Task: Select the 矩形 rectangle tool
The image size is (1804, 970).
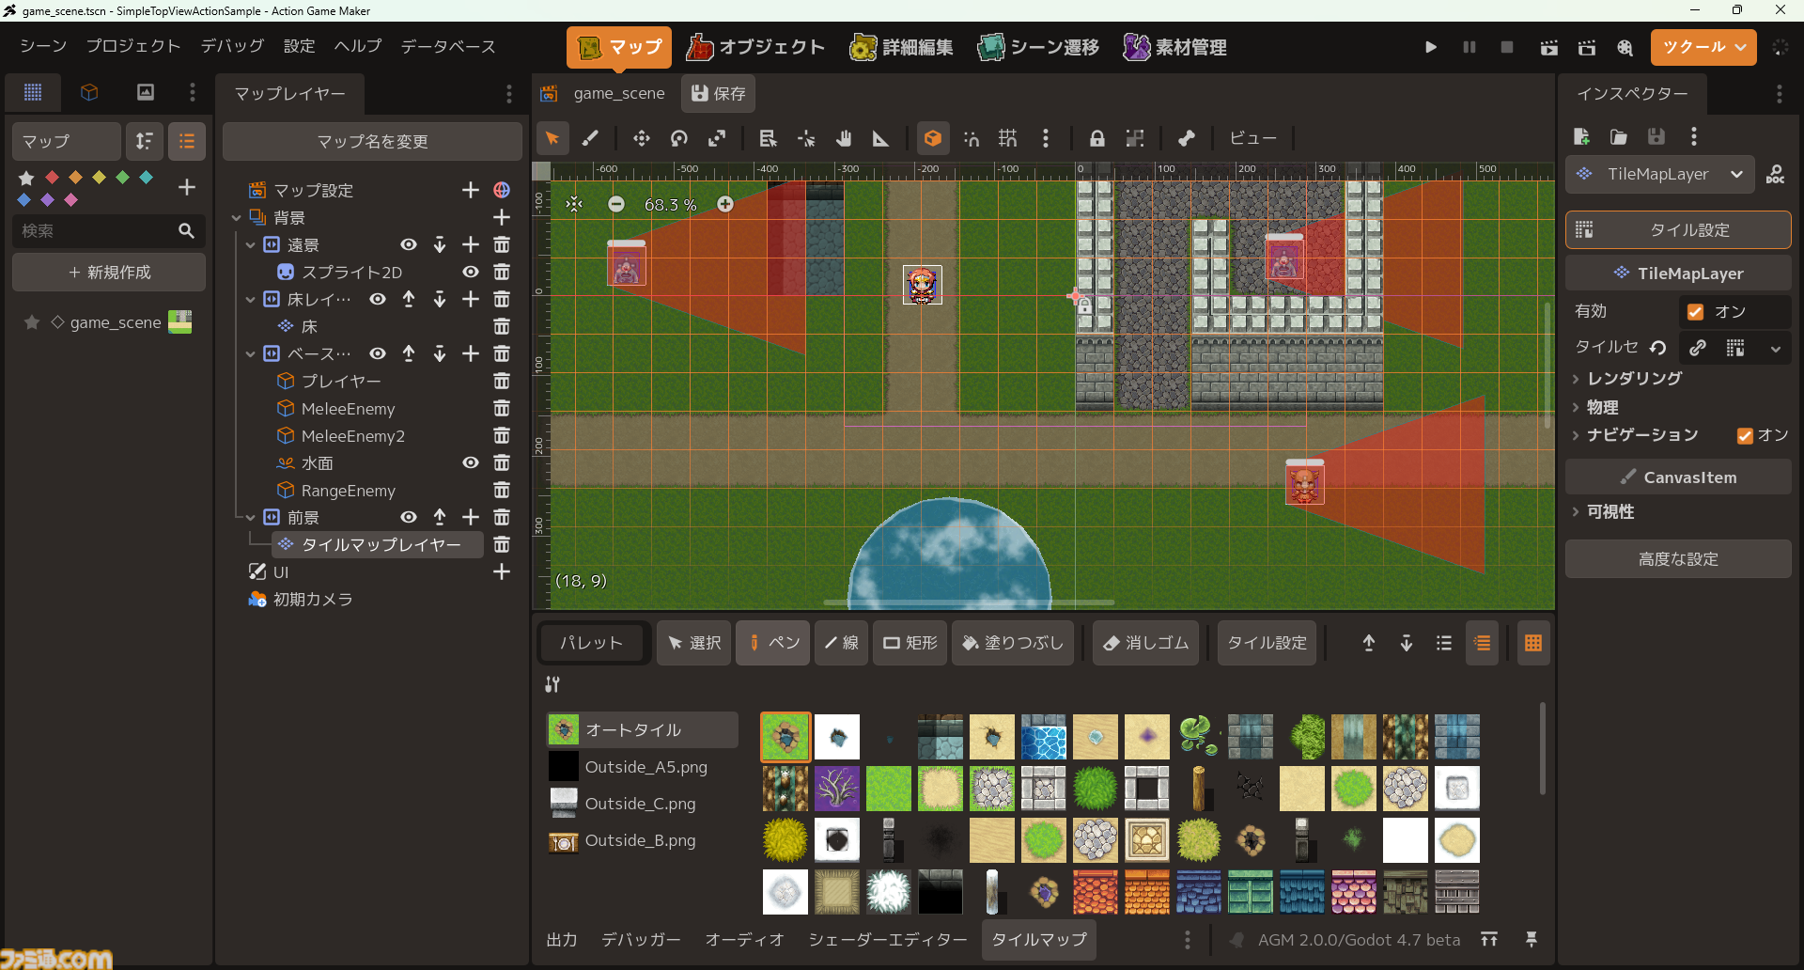Action: 910,643
